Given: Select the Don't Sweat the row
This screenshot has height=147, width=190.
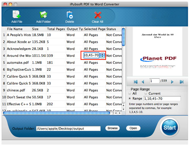Looking at the screenshot, I should point(62,97).
